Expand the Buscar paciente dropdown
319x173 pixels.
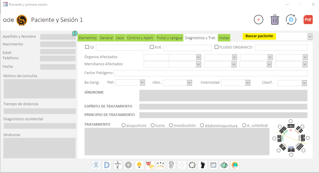coord(310,36)
